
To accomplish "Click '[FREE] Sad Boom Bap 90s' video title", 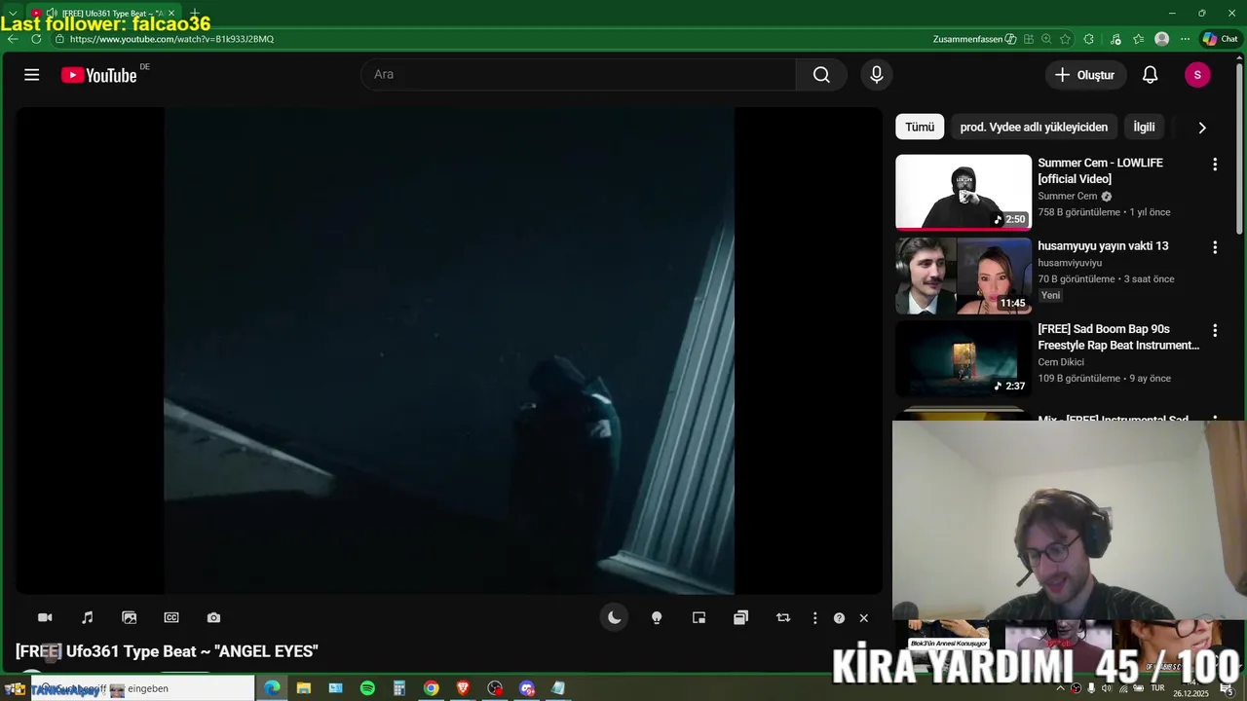I will tap(1118, 337).
